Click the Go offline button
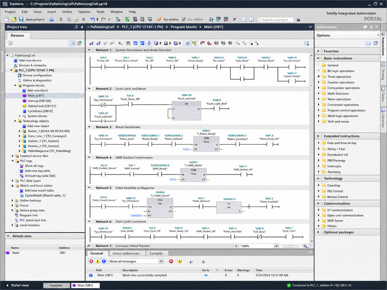This screenshot has width=387, height=290. [193, 19]
